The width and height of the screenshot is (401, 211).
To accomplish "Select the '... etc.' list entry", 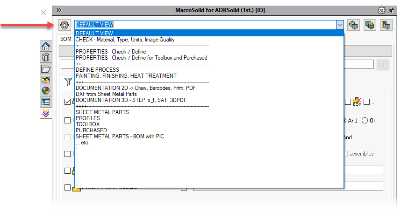I will click(x=209, y=143).
